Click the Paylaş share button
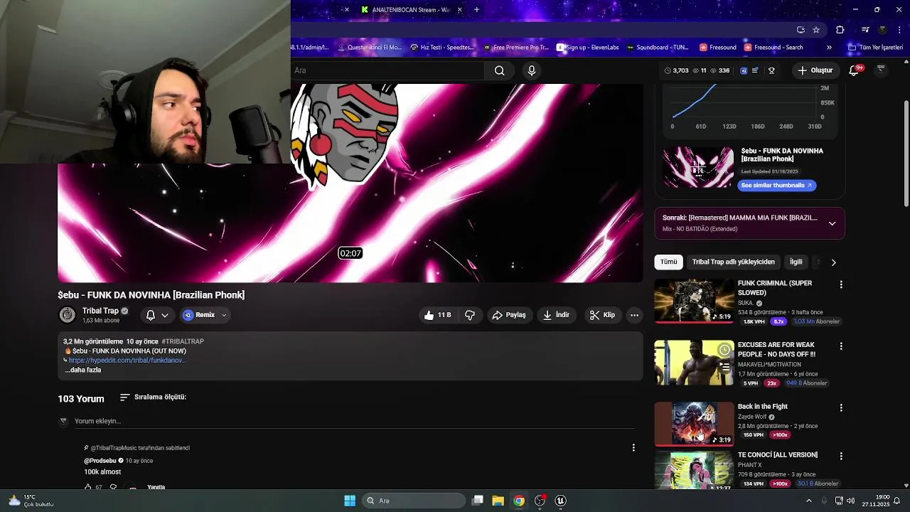 [x=508, y=315]
